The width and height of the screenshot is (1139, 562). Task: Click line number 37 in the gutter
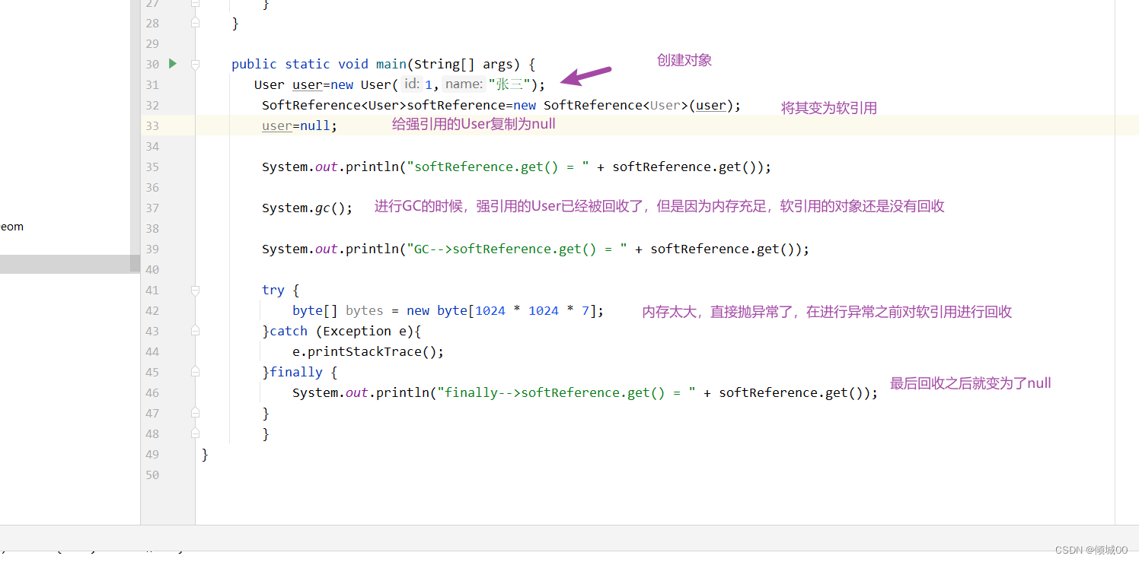(152, 208)
